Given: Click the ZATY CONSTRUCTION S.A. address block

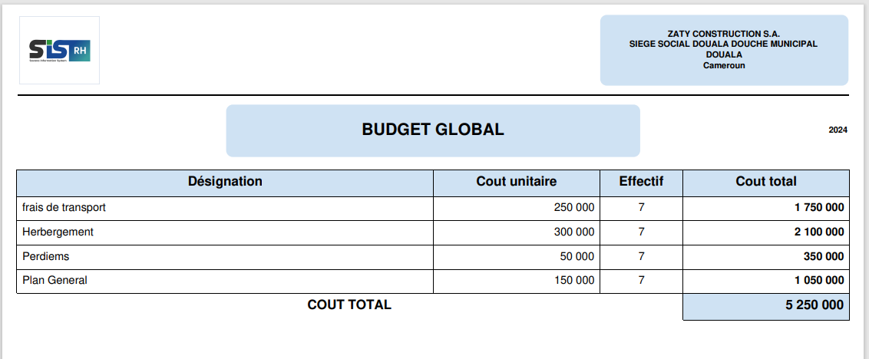Looking at the screenshot, I should pos(724,51).
